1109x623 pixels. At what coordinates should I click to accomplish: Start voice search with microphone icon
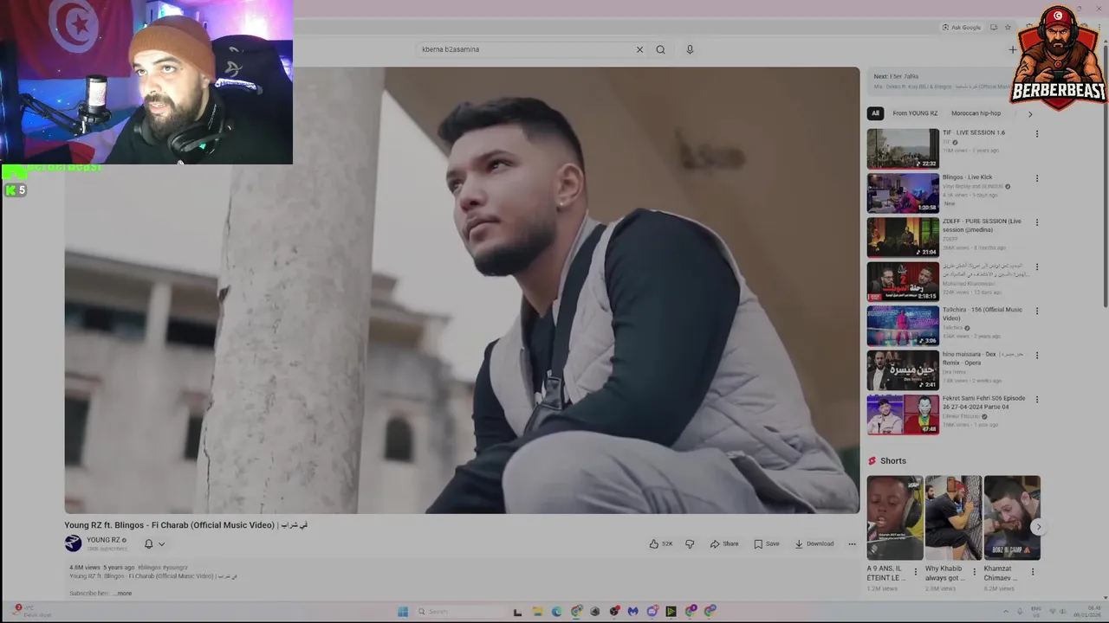tap(690, 49)
